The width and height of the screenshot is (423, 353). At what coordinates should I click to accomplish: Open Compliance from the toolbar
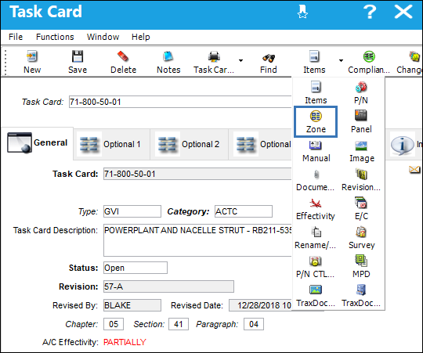point(369,63)
